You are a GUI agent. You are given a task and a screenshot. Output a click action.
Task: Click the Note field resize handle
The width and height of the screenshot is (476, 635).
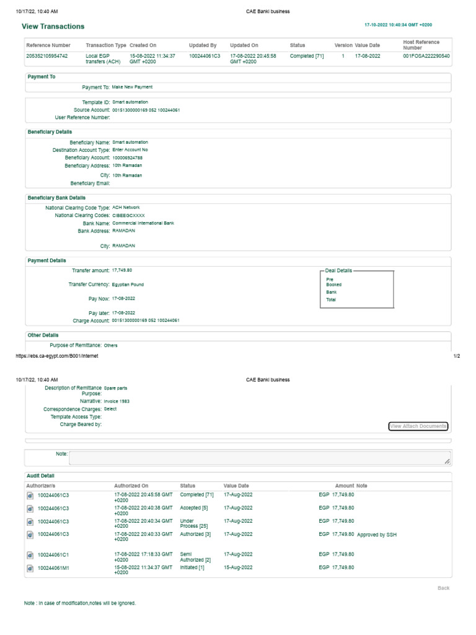click(447, 461)
